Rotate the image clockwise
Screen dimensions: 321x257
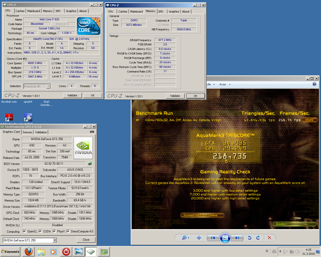click(x=258, y=238)
